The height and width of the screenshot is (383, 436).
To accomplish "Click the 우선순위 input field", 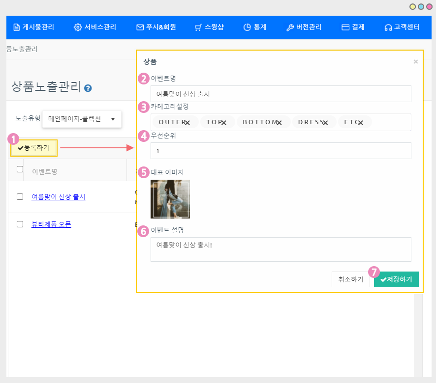I will [x=280, y=151].
